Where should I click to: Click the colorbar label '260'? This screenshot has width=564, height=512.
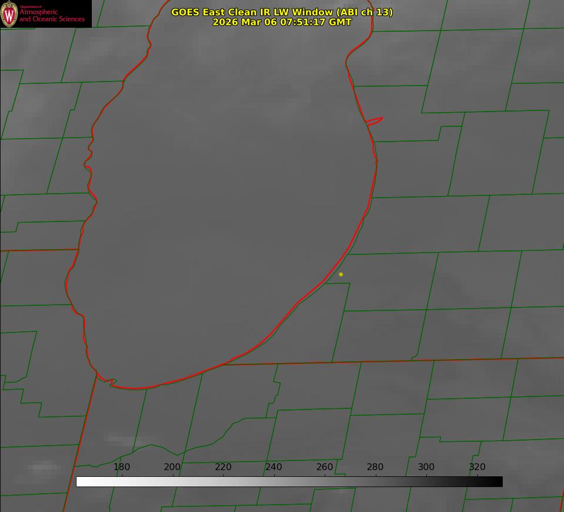(x=324, y=467)
